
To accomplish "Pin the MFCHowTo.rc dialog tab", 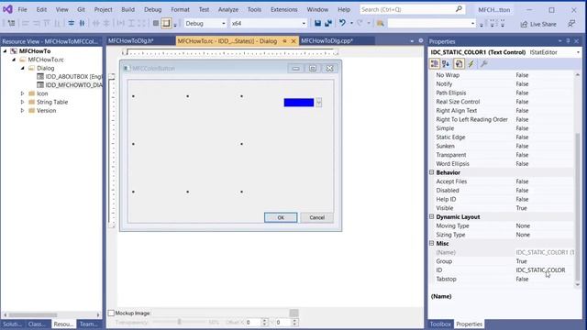I will click(284, 41).
